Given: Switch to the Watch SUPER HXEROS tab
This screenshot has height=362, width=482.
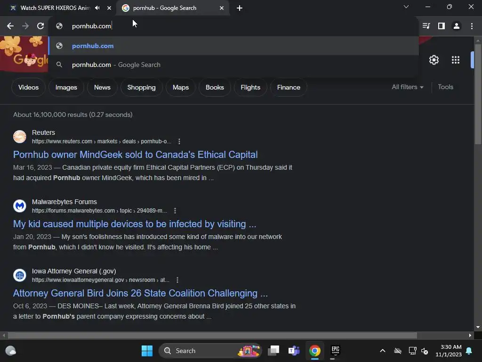Looking at the screenshot, I should [55, 8].
